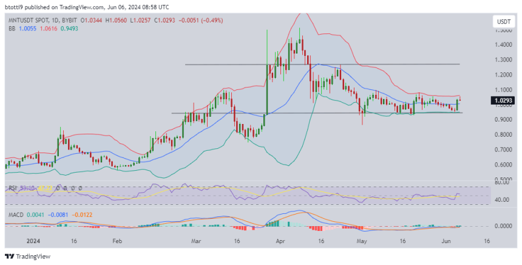Click the USDT currency label button
This screenshot has height=265, width=522.
[503, 21]
